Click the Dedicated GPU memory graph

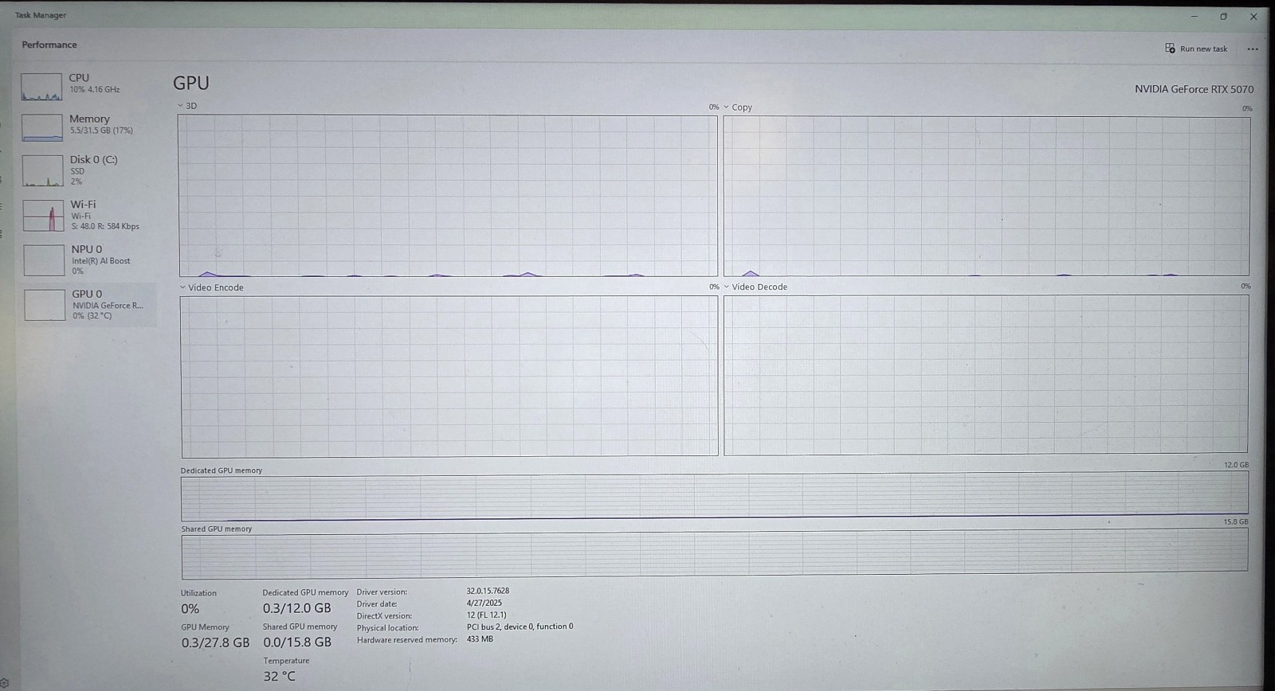[715, 498]
